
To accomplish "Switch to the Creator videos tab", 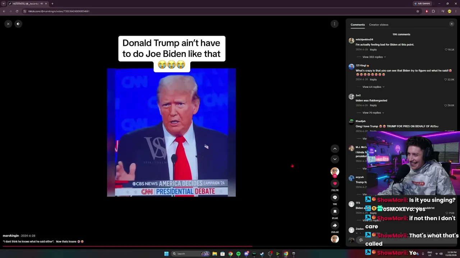I will click(x=378, y=25).
